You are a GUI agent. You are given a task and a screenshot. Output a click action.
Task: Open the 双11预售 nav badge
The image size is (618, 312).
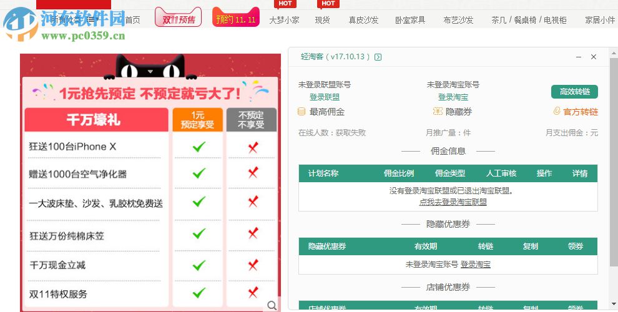coord(178,18)
